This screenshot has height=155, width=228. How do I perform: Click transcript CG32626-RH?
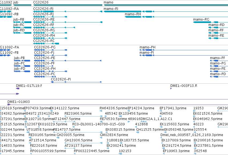click(44, 36)
